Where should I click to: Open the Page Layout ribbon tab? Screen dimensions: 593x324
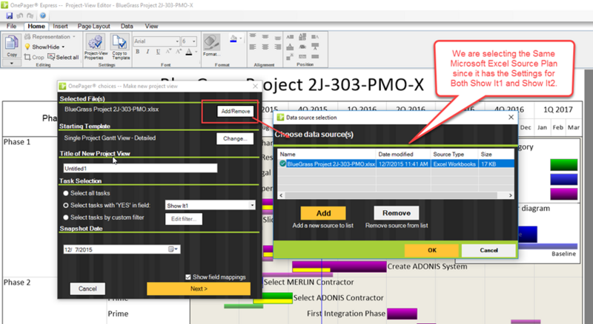(x=94, y=26)
